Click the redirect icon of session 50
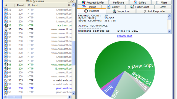 click(x=6, y=80)
